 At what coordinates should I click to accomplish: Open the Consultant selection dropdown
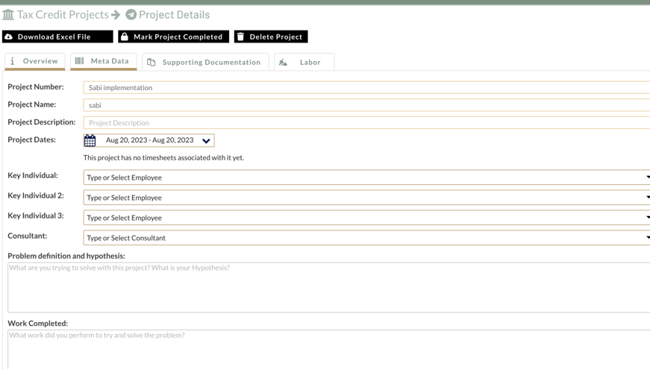(366, 238)
